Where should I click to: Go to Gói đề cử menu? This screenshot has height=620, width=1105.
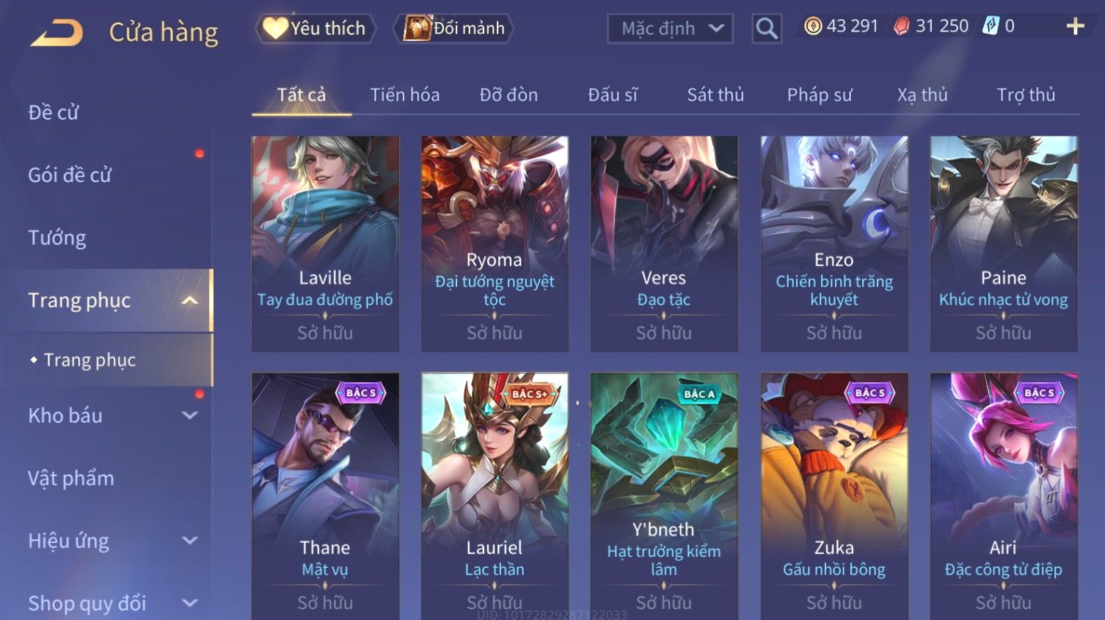tap(70, 175)
